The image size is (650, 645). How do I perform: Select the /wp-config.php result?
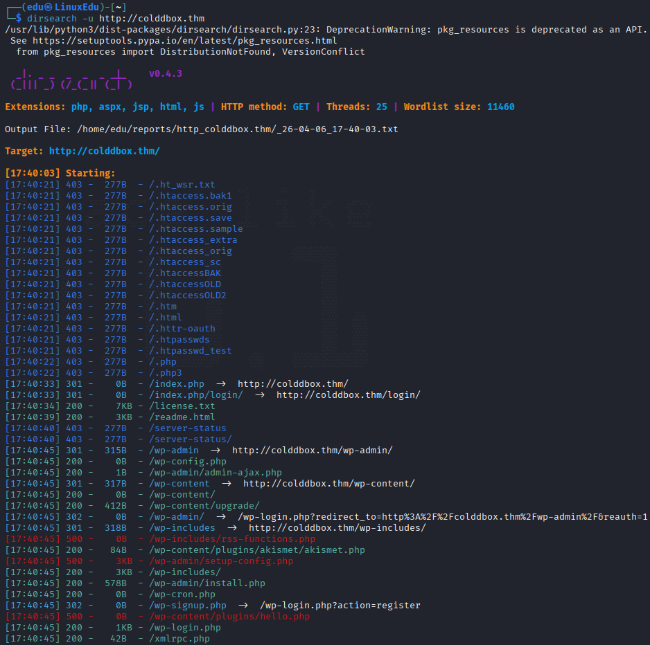(x=188, y=461)
